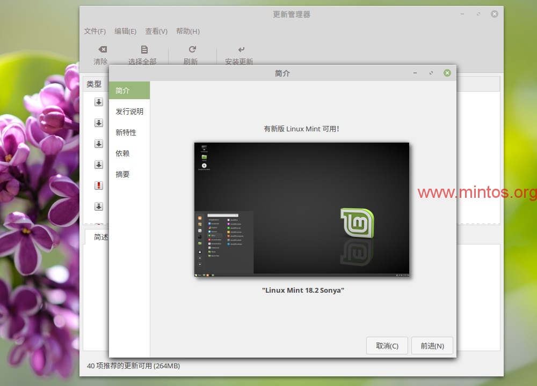The height and width of the screenshot is (386, 537).
Task: Click the "Linux Mint 18.2 Sonya" caption
Action: [303, 290]
